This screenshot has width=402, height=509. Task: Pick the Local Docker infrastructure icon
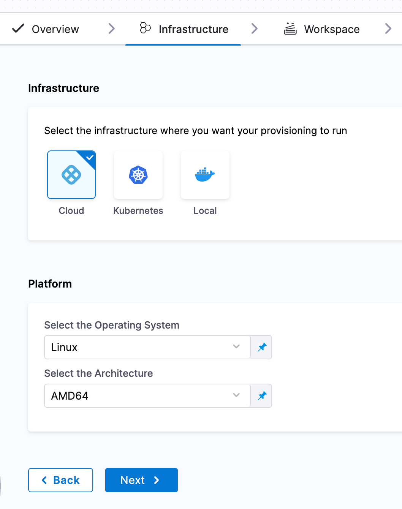coord(205,175)
